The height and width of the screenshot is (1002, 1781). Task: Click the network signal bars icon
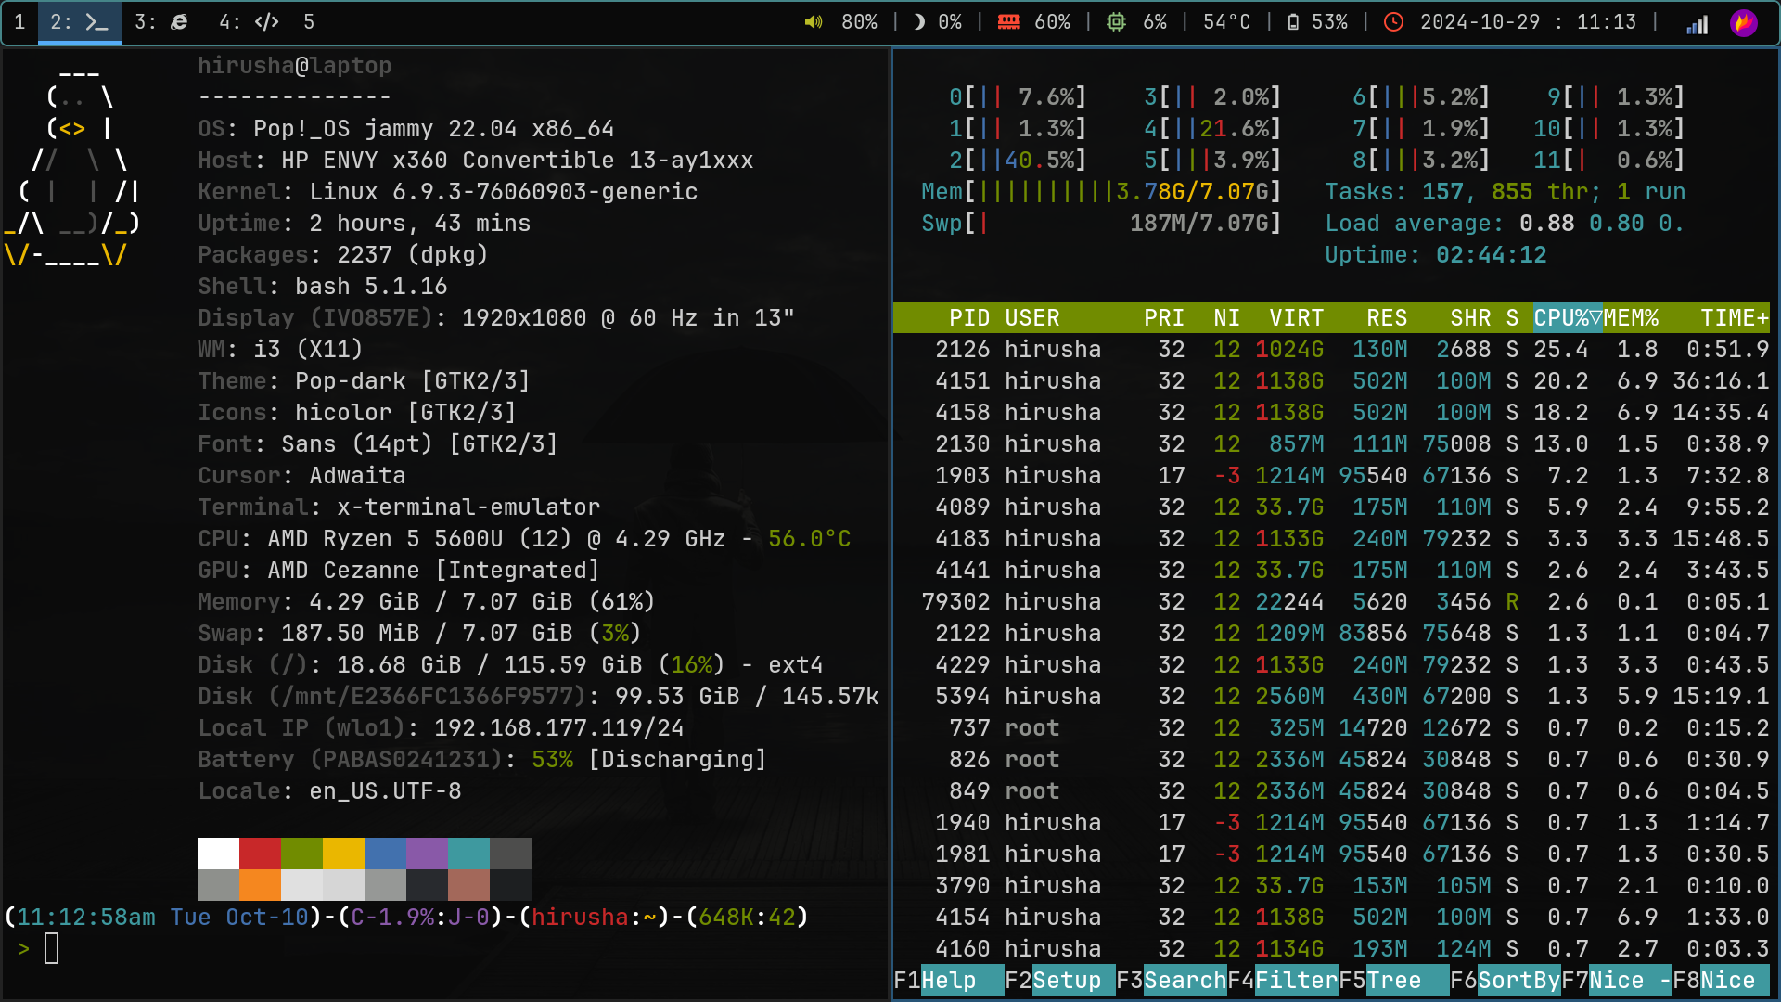coord(1698,25)
